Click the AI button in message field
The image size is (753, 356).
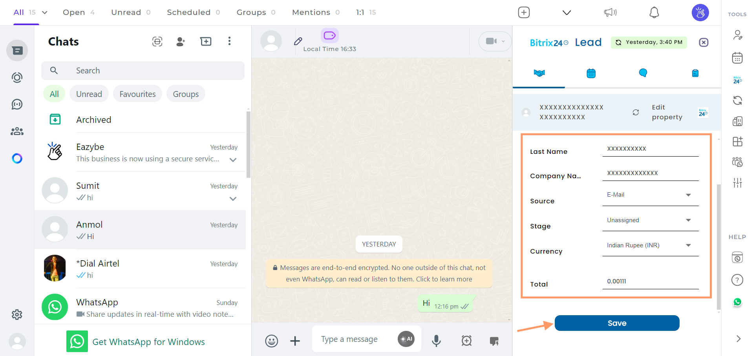click(406, 339)
